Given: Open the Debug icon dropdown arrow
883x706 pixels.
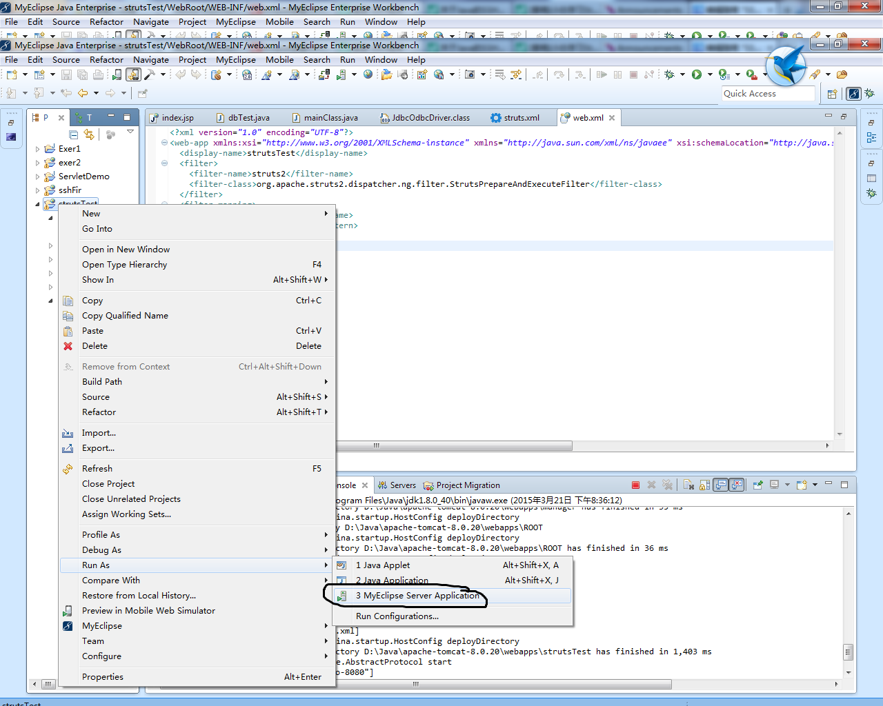Looking at the screenshot, I should point(682,74).
